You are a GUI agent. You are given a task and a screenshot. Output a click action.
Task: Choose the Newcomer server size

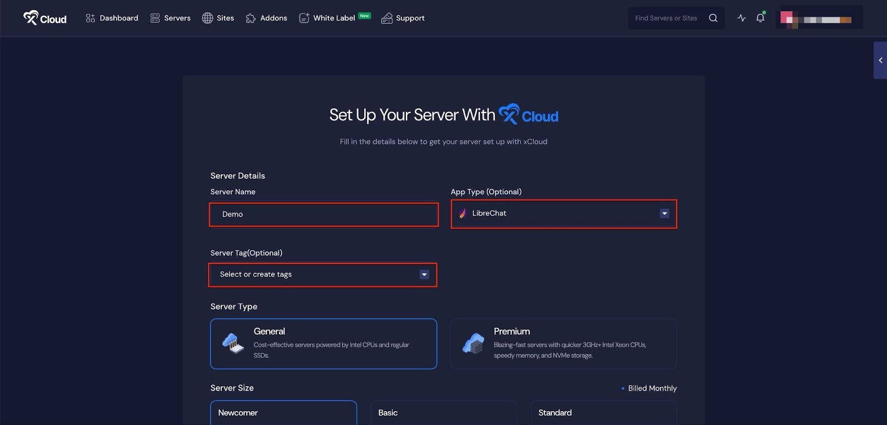[x=283, y=413]
